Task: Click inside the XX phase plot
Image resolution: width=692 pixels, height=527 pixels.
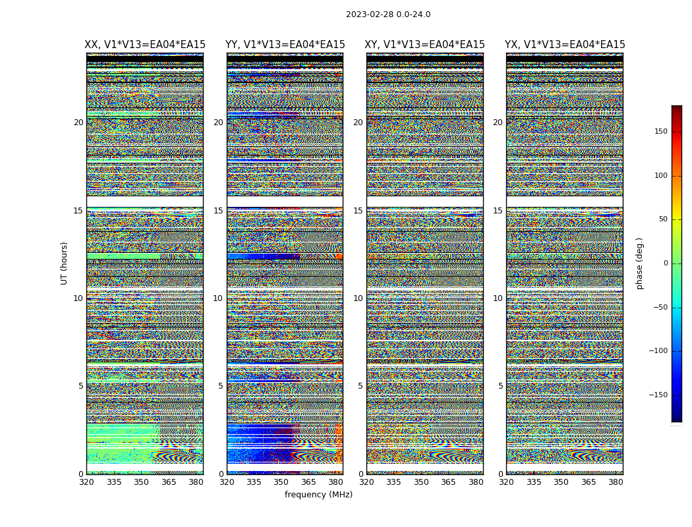Action: click(x=145, y=263)
